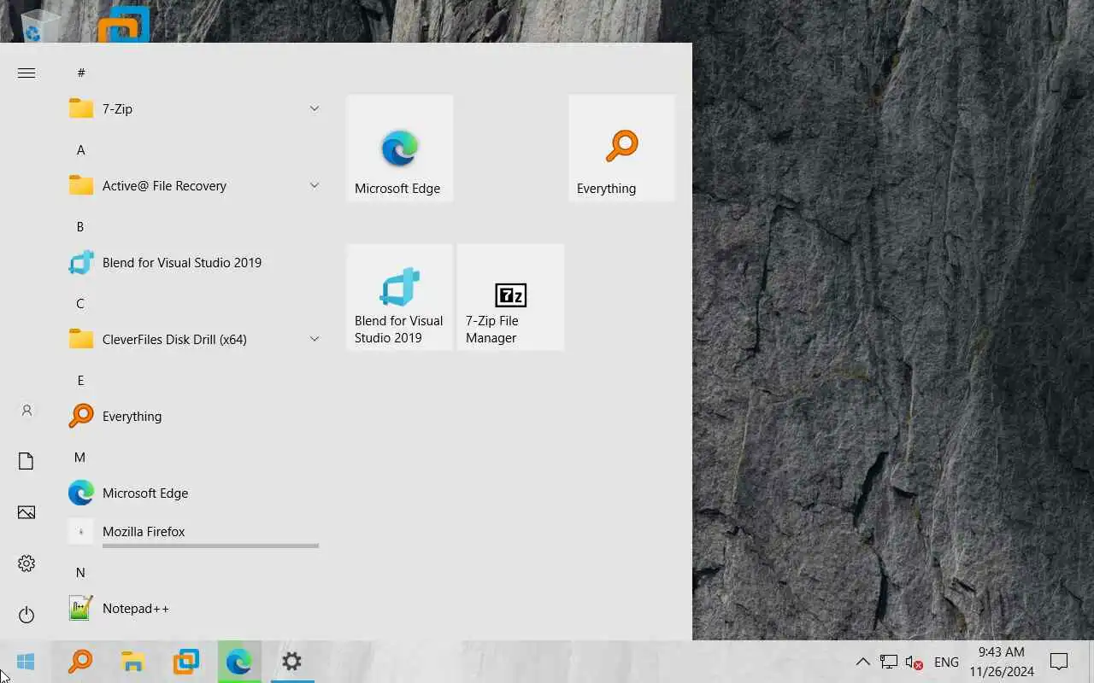Screen dimensions: 1094x683
Task: Click the Power icon in Start sidebar
Action: point(26,615)
